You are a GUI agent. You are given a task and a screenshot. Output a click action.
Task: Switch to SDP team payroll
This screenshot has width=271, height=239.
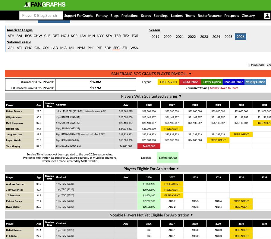click(x=108, y=48)
